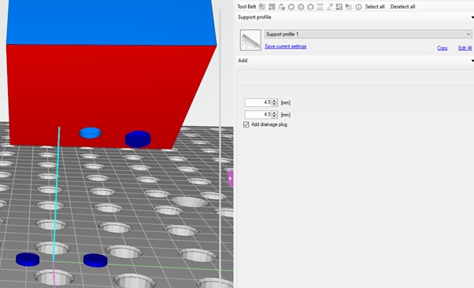The height and width of the screenshot is (288, 474).
Task: Collapse the Add section arrow
Action: coord(472,61)
